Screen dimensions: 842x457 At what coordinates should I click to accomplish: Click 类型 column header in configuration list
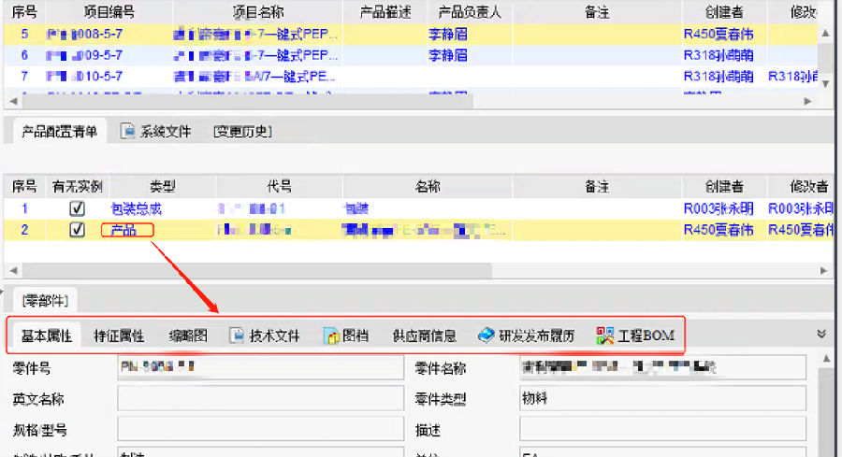click(162, 186)
